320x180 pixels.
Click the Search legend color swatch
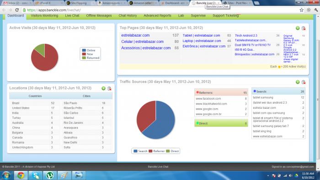[x=135, y=151]
